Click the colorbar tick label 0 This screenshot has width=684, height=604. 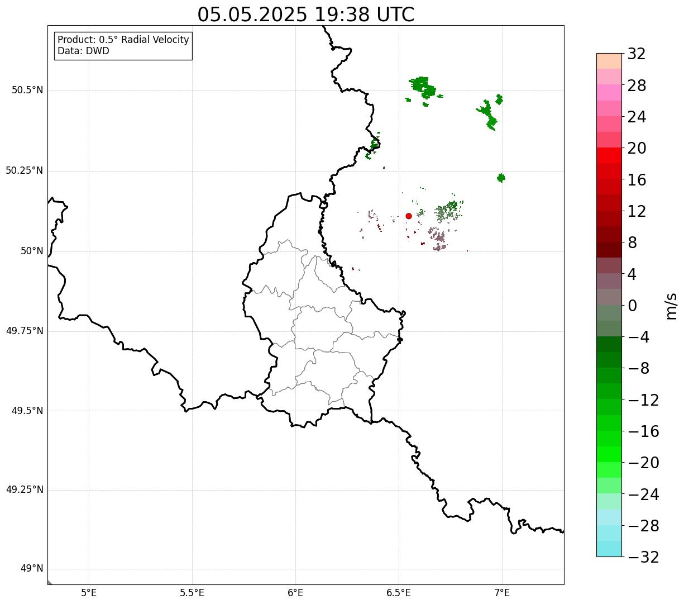[632, 306]
